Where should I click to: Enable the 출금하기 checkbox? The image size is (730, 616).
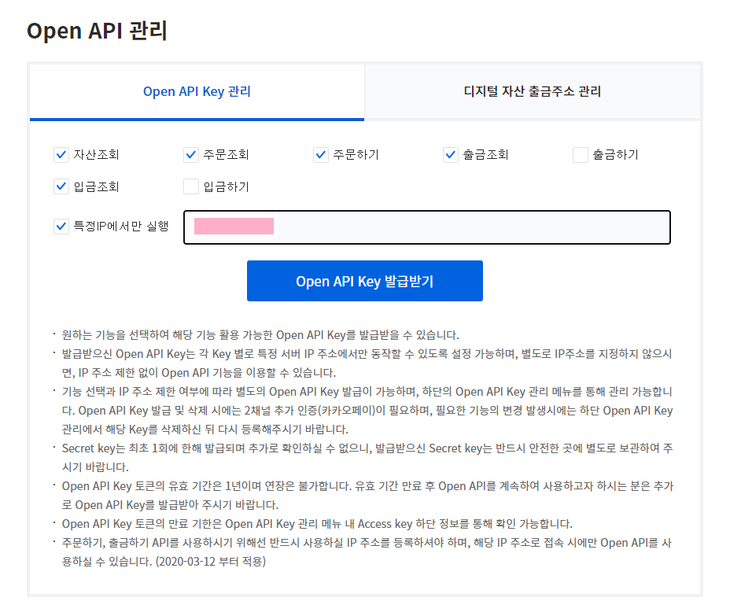(x=581, y=154)
